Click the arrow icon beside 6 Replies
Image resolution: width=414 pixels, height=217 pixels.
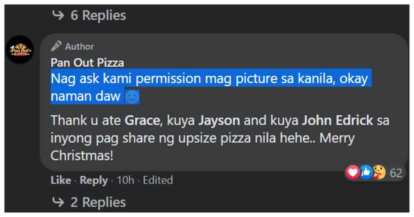click(58, 15)
